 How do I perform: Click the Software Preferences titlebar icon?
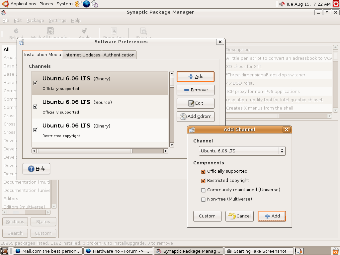[x=22, y=42]
